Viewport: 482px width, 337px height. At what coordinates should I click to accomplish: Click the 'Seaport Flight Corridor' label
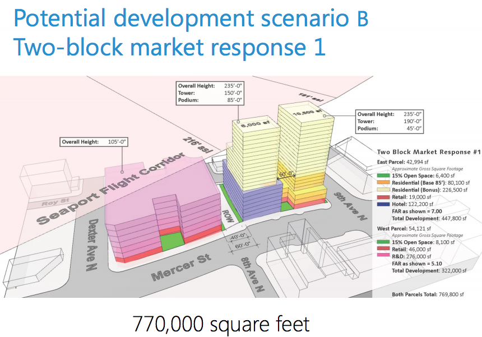pos(110,189)
